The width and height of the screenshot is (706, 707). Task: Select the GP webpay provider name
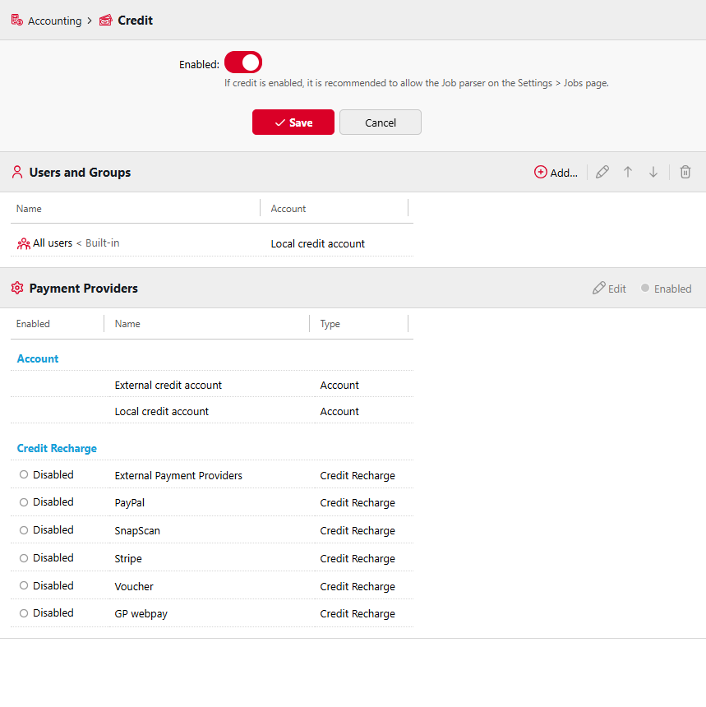click(x=141, y=613)
